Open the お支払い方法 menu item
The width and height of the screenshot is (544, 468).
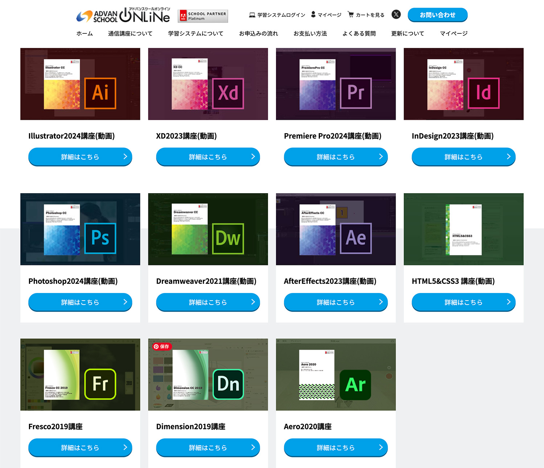tap(310, 33)
